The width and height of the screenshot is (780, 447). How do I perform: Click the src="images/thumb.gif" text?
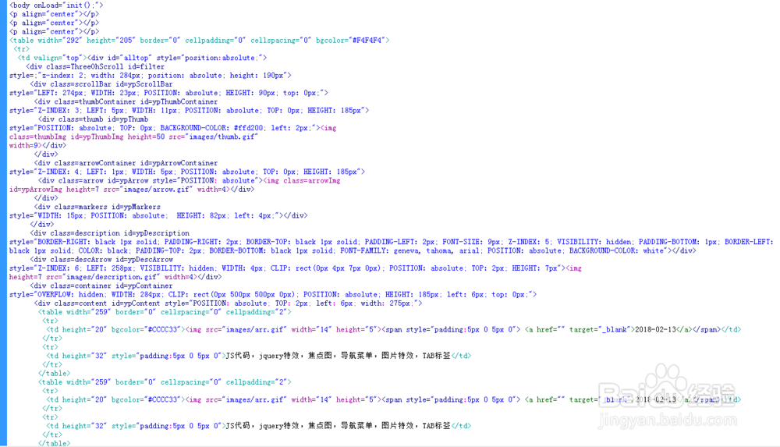[214, 137]
